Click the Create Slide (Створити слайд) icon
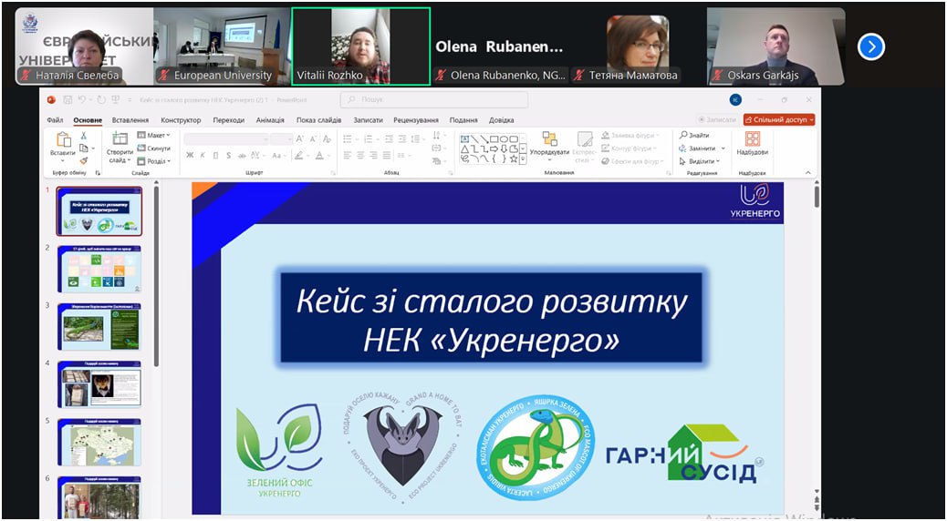This screenshot has width=947, height=521. 120,140
